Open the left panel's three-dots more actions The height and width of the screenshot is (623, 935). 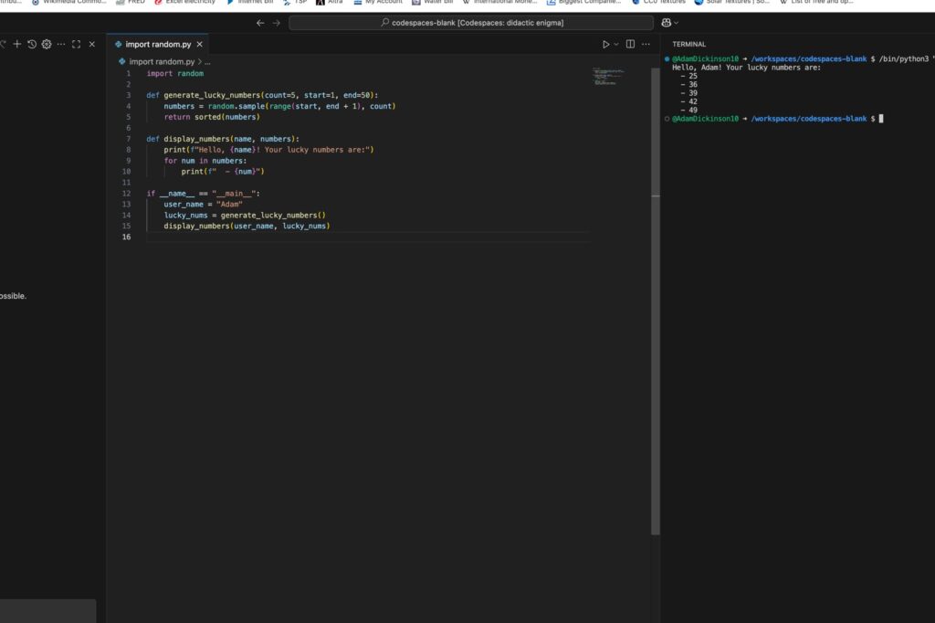[x=61, y=44]
